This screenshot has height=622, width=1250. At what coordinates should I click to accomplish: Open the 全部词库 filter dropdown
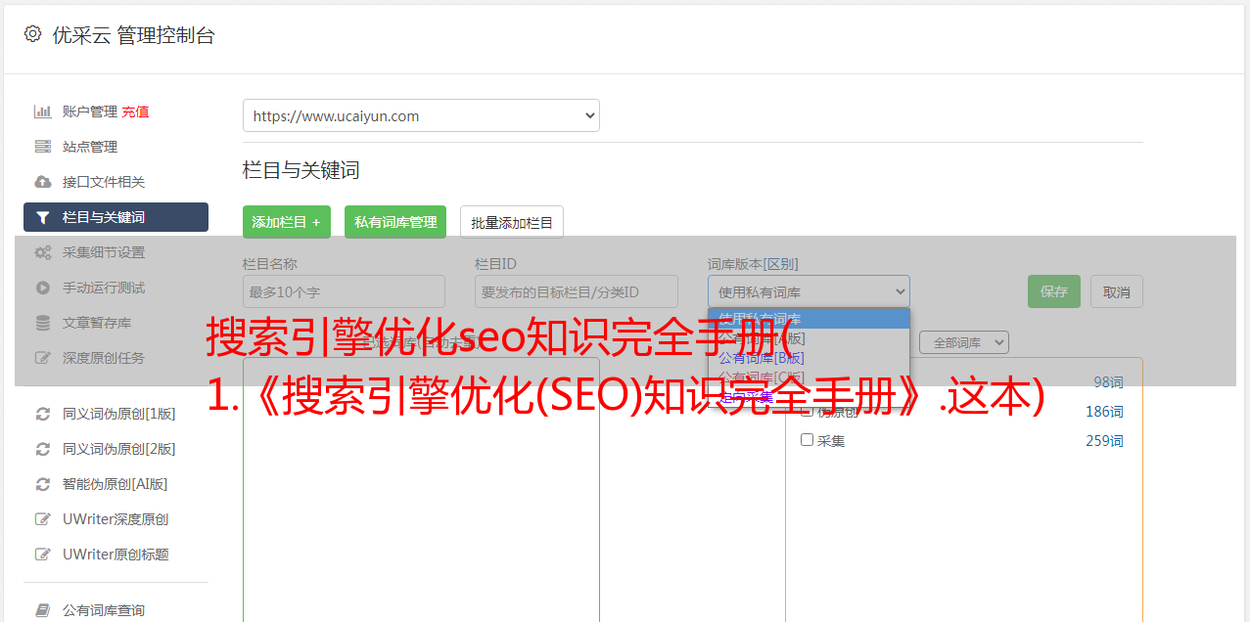(964, 342)
